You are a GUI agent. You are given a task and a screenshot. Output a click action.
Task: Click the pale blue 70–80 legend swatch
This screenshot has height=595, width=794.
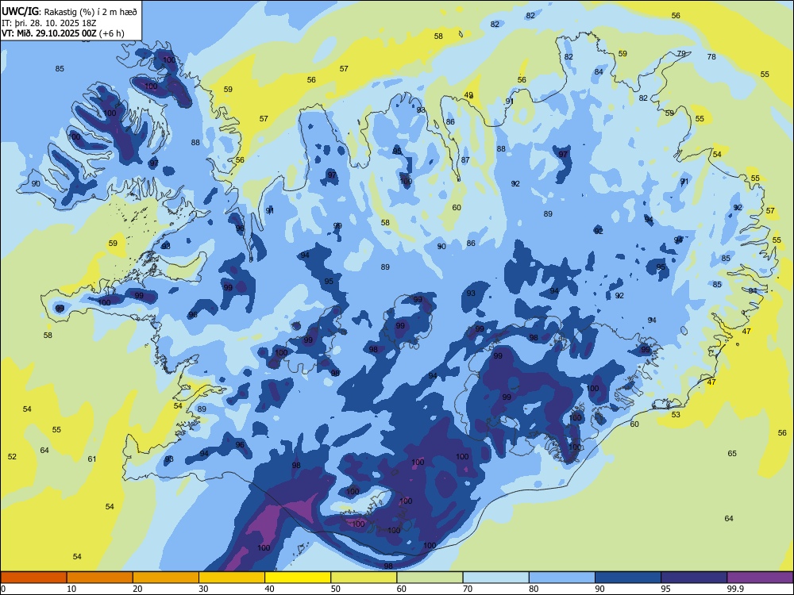495,578
